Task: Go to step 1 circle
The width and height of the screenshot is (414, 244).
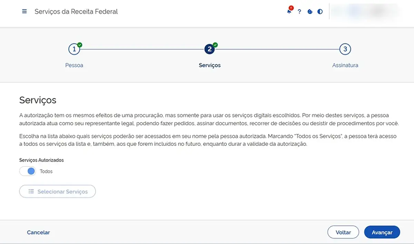Action: click(74, 49)
